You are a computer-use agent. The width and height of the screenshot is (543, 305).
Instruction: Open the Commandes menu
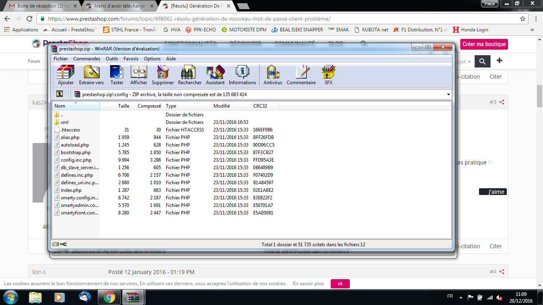(87, 59)
